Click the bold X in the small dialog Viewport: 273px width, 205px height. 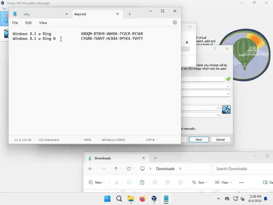[x=187, y=42]
